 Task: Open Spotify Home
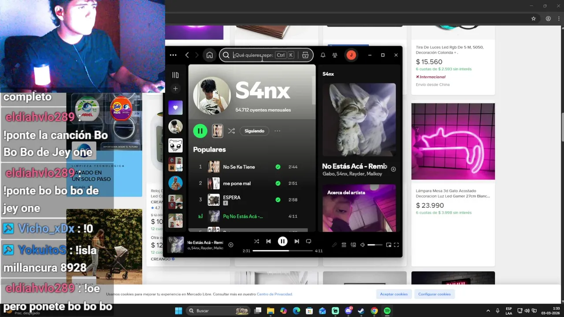pyautogui.click(x=210, y=55)
